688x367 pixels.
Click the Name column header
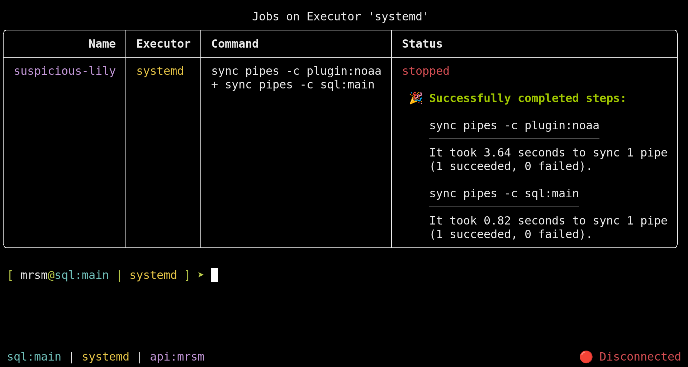(102, 44)
